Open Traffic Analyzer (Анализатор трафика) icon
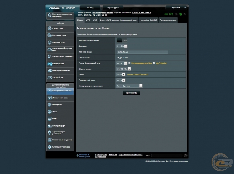Viewport: 234px width, 174px height. point(49,57)
